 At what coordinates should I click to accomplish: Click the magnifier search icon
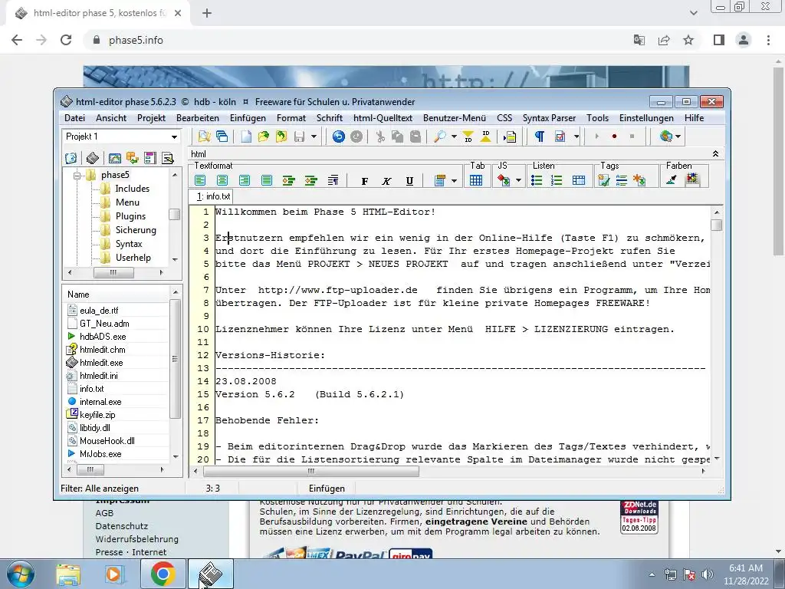[x=439, y=137]
